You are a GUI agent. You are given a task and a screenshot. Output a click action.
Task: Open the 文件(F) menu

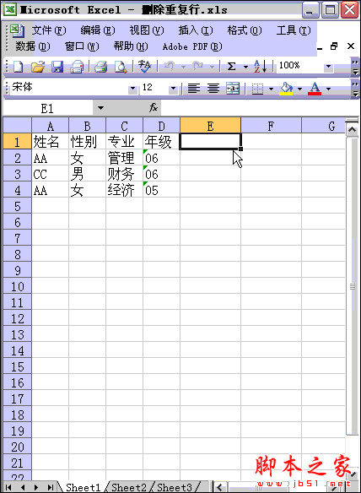pos(49,30)
